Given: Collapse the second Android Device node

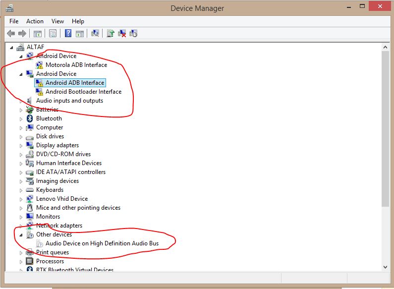Looking at the screenshot, I should coord(21,74).
